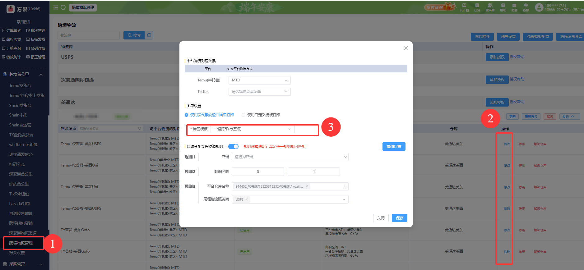Open Temu(半托管) MTD logistics dropdown
The width and height of the screenshot is (584, 270).
(x=259, y=80)
